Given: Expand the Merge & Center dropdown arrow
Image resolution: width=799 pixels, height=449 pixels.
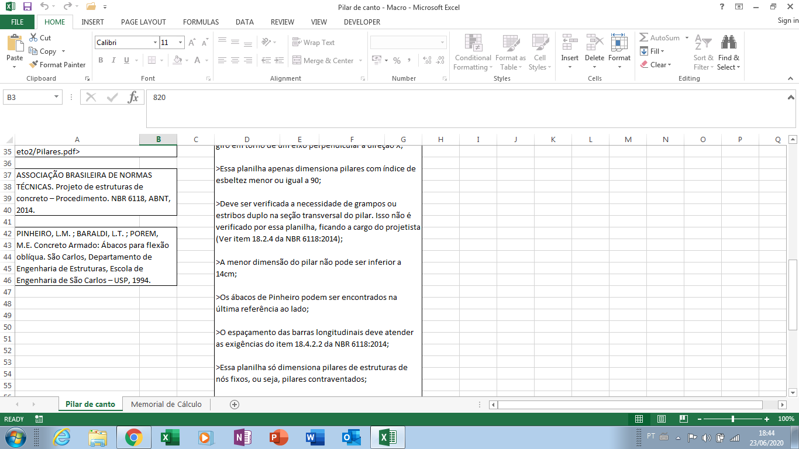Looking at the screenshot, I should [360, 60].
